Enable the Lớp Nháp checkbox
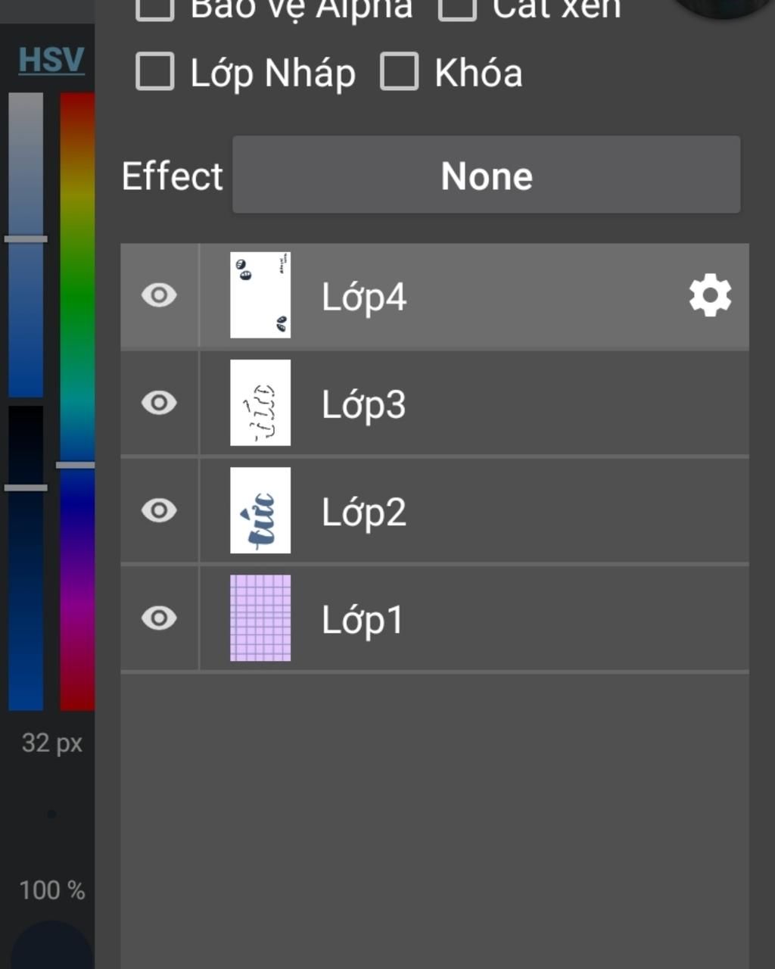The image size is (775, 969). point(155,72)
